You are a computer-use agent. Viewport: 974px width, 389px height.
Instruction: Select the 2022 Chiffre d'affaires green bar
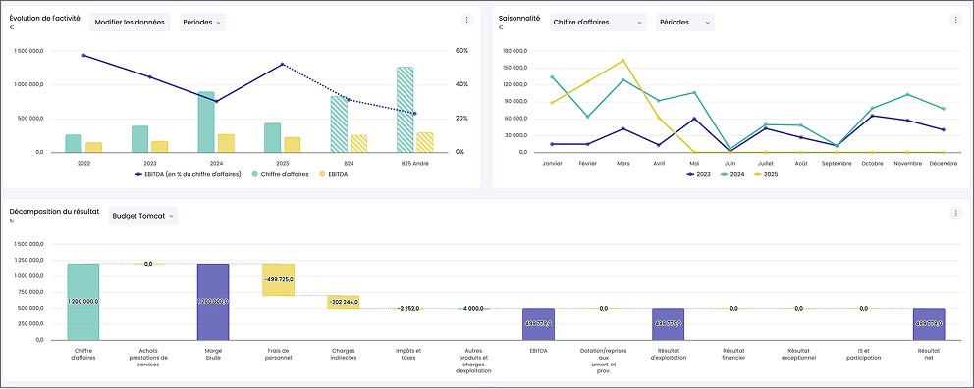74,143
